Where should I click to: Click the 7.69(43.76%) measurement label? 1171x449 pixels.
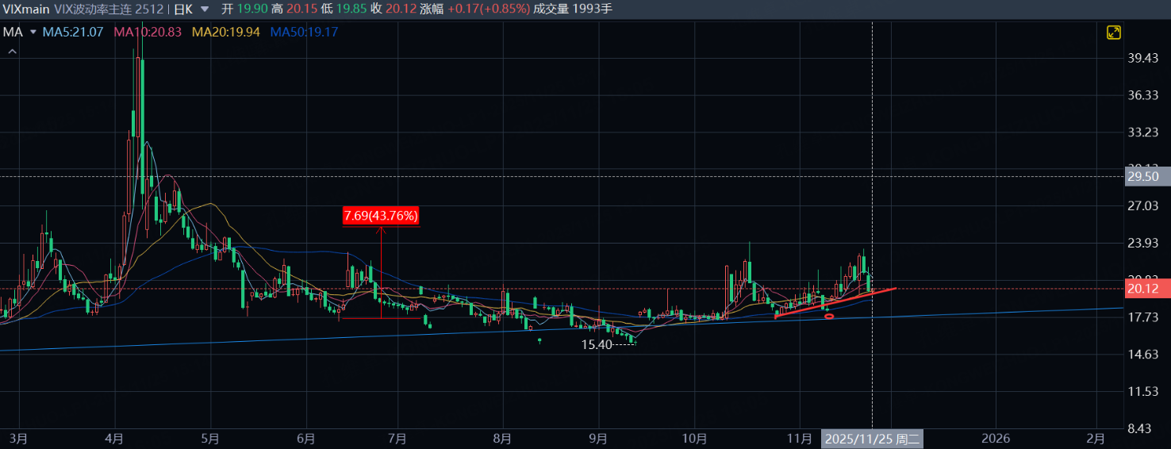coord(381,216)
